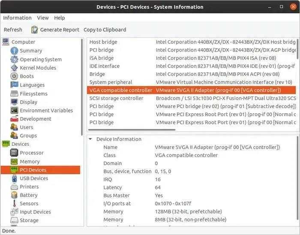Click the Generate Report clipboard icon
Image resolution: width=300 pixels, height=235 pixels.
point(34,30)
